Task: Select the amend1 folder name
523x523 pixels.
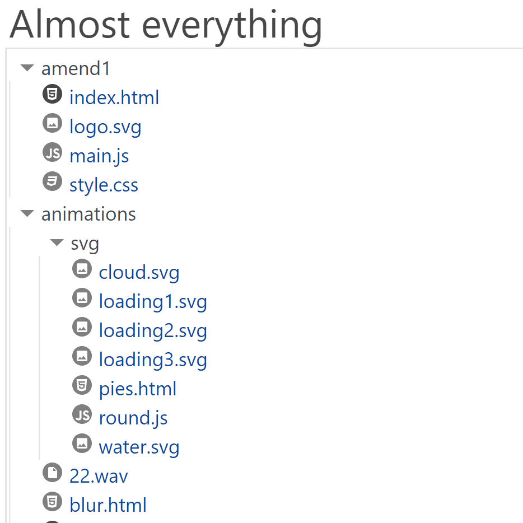Action: (x=76, y=68)
